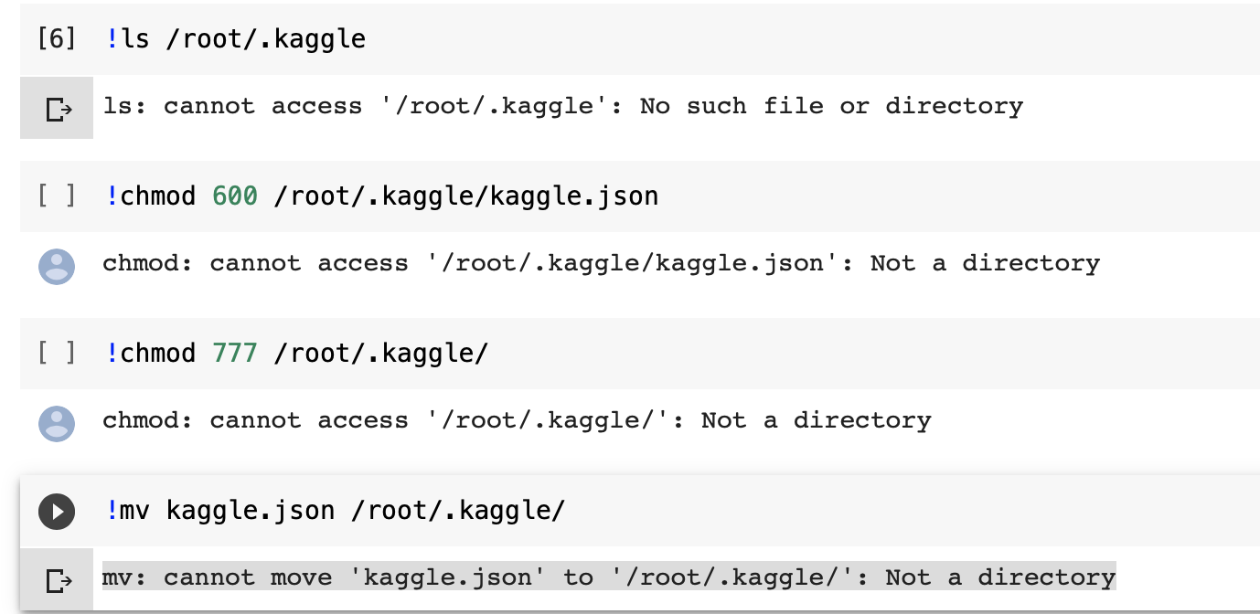Place cursor in the chmod 600 kaggle.json code line
The height and width of the screenshot is (614, 1260).
click(x=382, y=196)
